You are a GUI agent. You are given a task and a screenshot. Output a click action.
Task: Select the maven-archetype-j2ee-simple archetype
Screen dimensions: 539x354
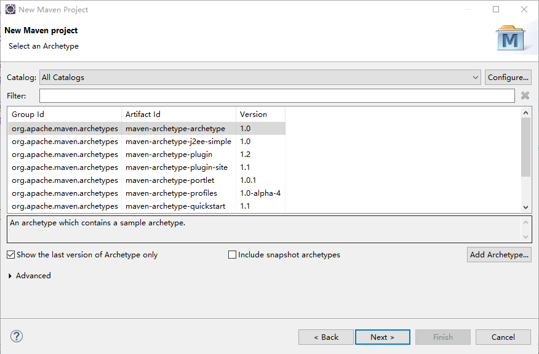point(146,142)
